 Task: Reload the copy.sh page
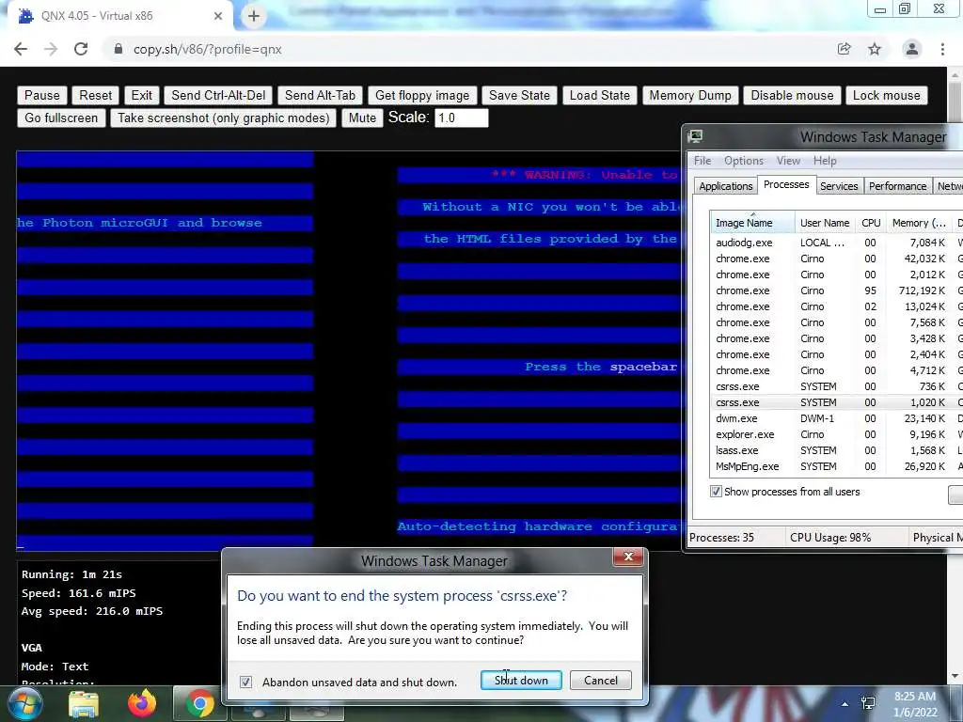click(81, 49)
